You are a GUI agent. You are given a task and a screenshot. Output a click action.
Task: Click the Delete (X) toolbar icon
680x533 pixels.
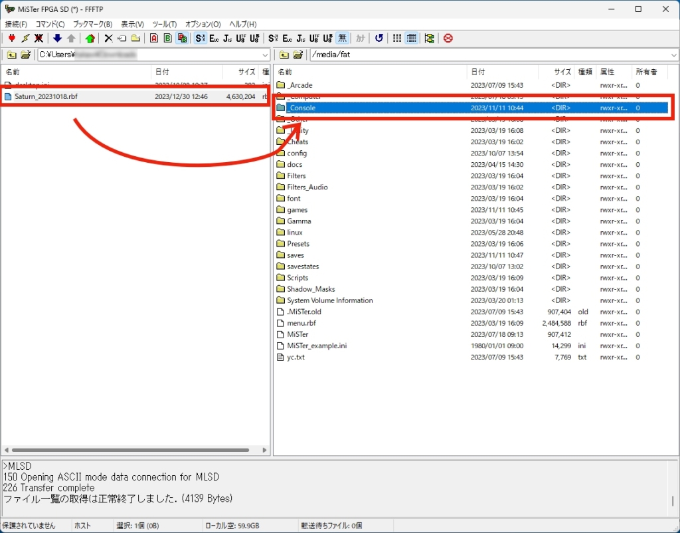coord(108,39)
